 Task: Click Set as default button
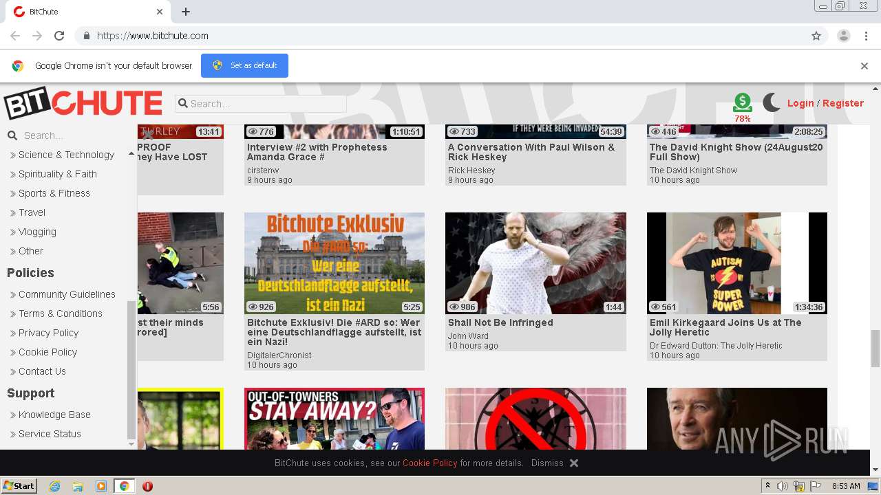[x=244, y=65]
